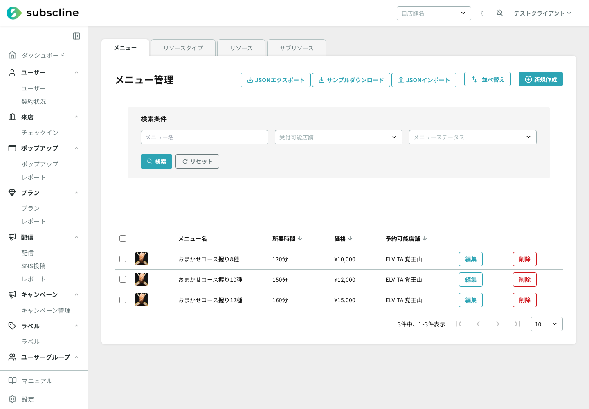
Task: Collapse the キャンペーン sidebar section
Action: [x=76, y=294]
